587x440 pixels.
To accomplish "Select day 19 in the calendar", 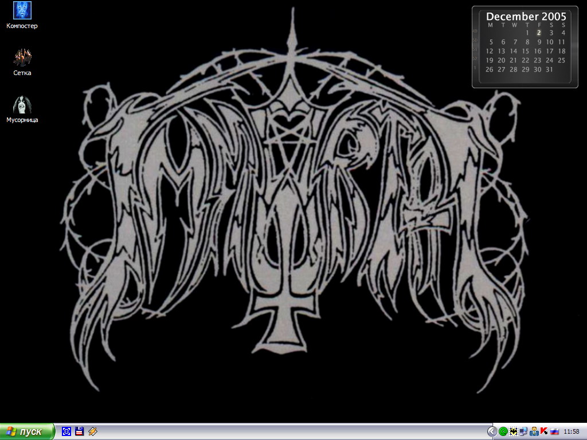I will pyautogui.click(x=490, y=60).
